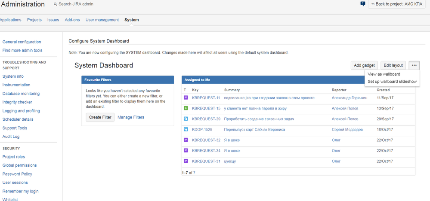This screenshot has width=430, height=201.
Task: Open User sessions link
Action: pos(15,183)
